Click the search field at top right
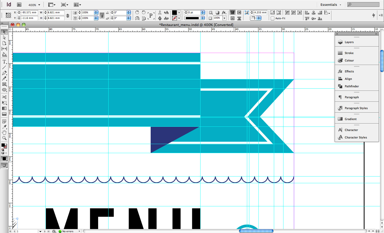The image size is (384, 233). tap(363, 5)
